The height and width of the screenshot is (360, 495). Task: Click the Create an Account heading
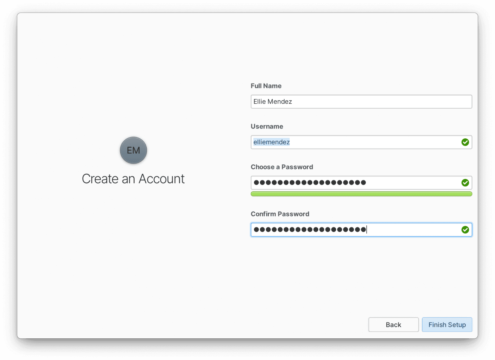[x=133, y=179]
